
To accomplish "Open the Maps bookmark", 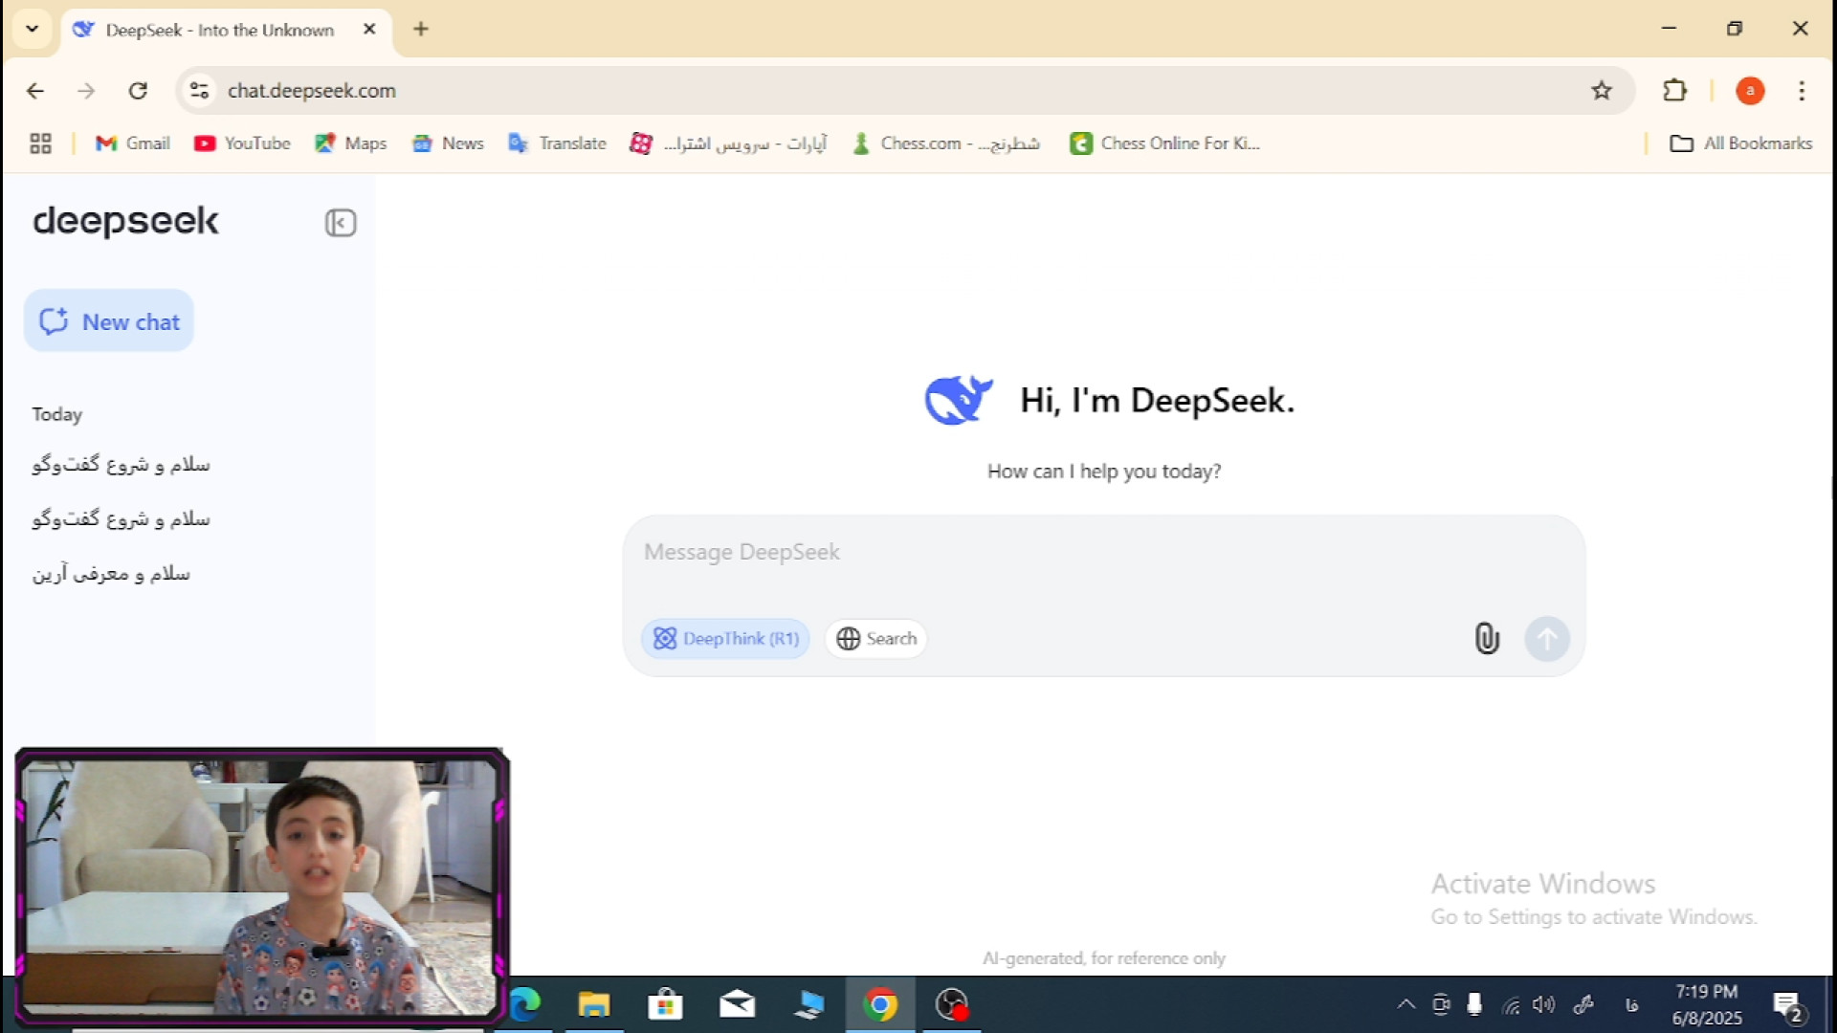I will [x=351, y=143].
